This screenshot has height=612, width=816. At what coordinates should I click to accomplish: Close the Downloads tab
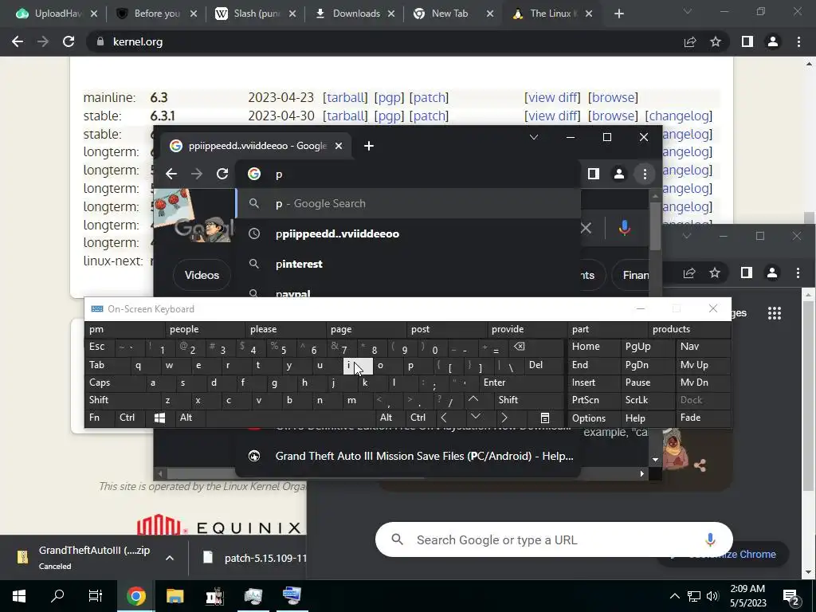click(390, 14)
